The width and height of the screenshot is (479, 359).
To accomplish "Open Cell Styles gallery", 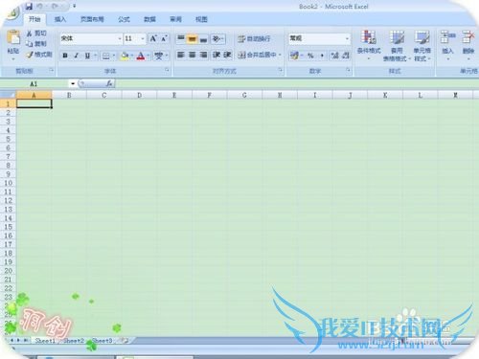I will (x=422, y=45).
